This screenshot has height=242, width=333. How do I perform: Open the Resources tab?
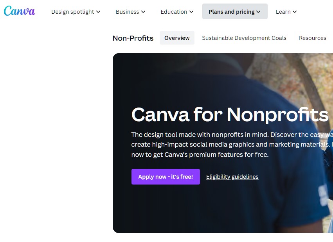coord(312,38)
